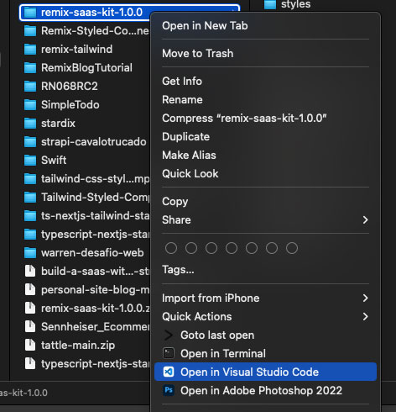Click the SimpleTodo folder icon
This screenshot has width=396, height=412.
coord(30,105)
